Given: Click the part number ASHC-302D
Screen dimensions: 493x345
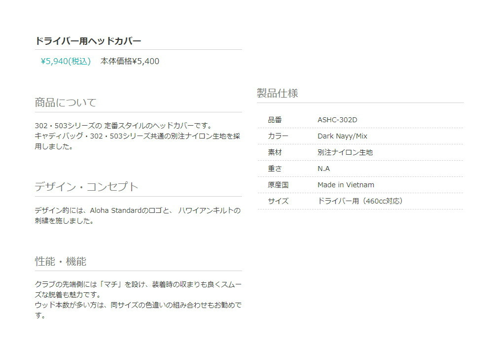Looking at the screenshot, I should click(337, 120).
